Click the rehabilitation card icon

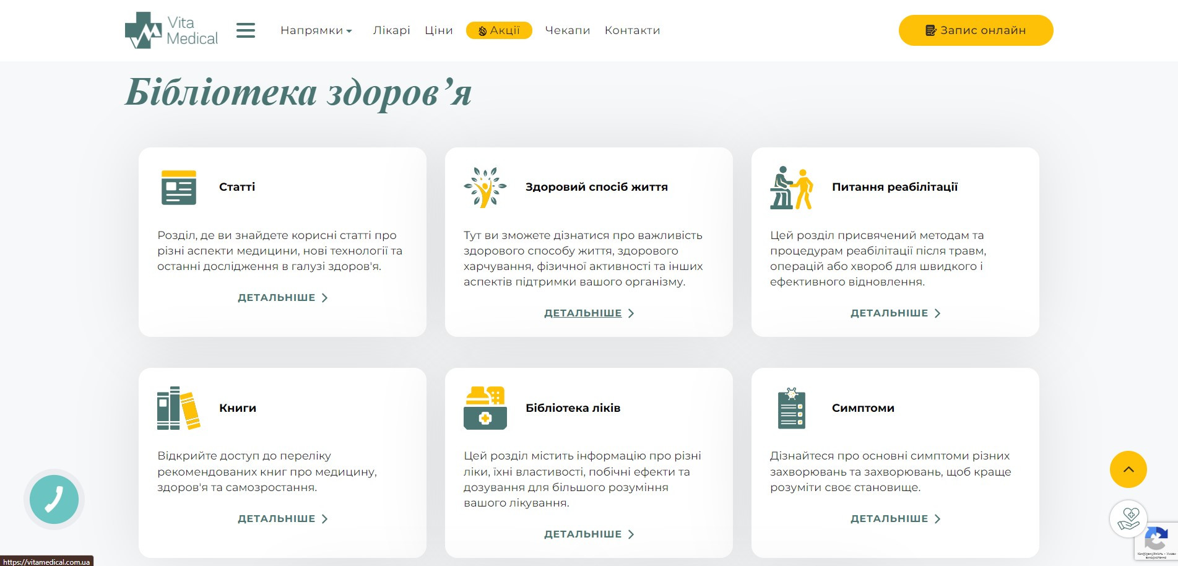coord(791,188)
